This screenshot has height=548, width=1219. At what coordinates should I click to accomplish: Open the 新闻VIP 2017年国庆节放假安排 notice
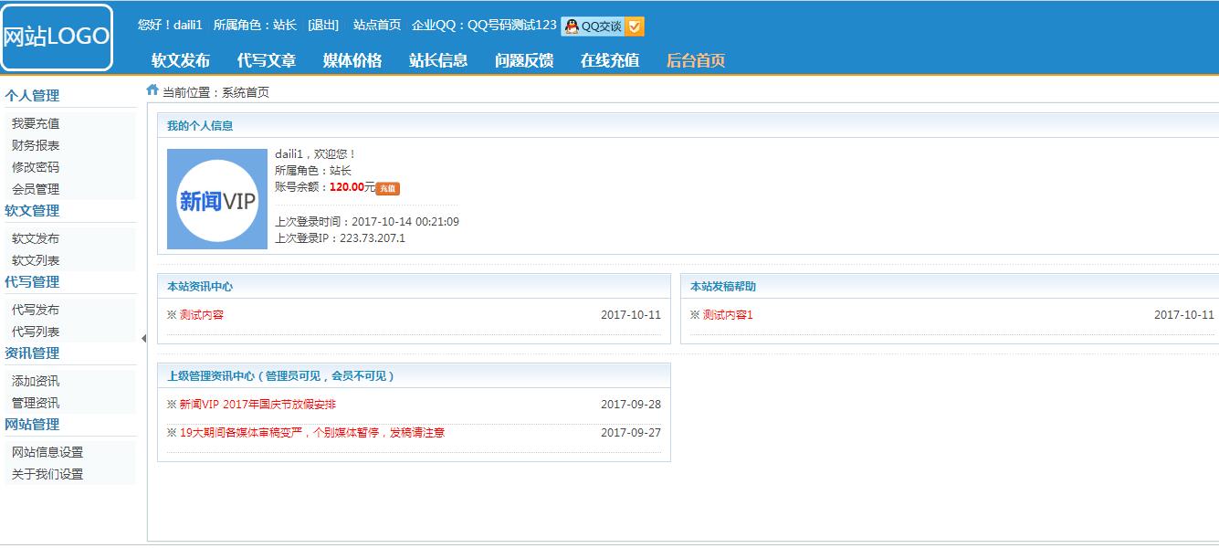[257, 405]
